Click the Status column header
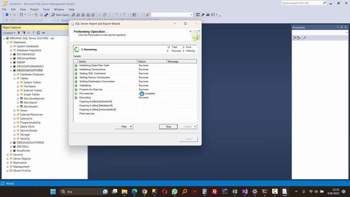Viewport: 350px width, 197px height. 152,61
